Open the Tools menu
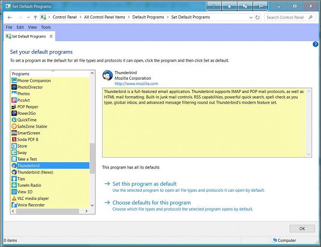The width and height of the screenshot is (321, 247). [46, 27]
